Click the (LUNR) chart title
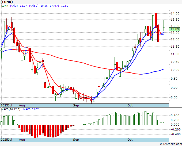This screenshot has width=182, height=146. pyautogui.click(x=7, y=2)
